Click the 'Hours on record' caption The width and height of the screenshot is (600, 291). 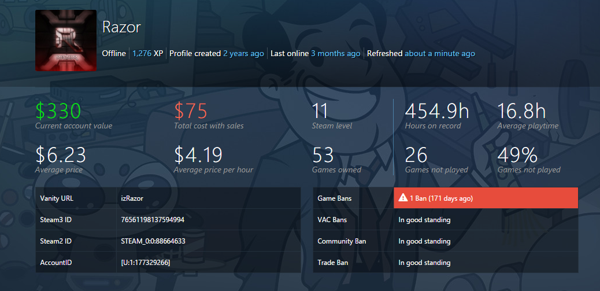tap(433, 126)
